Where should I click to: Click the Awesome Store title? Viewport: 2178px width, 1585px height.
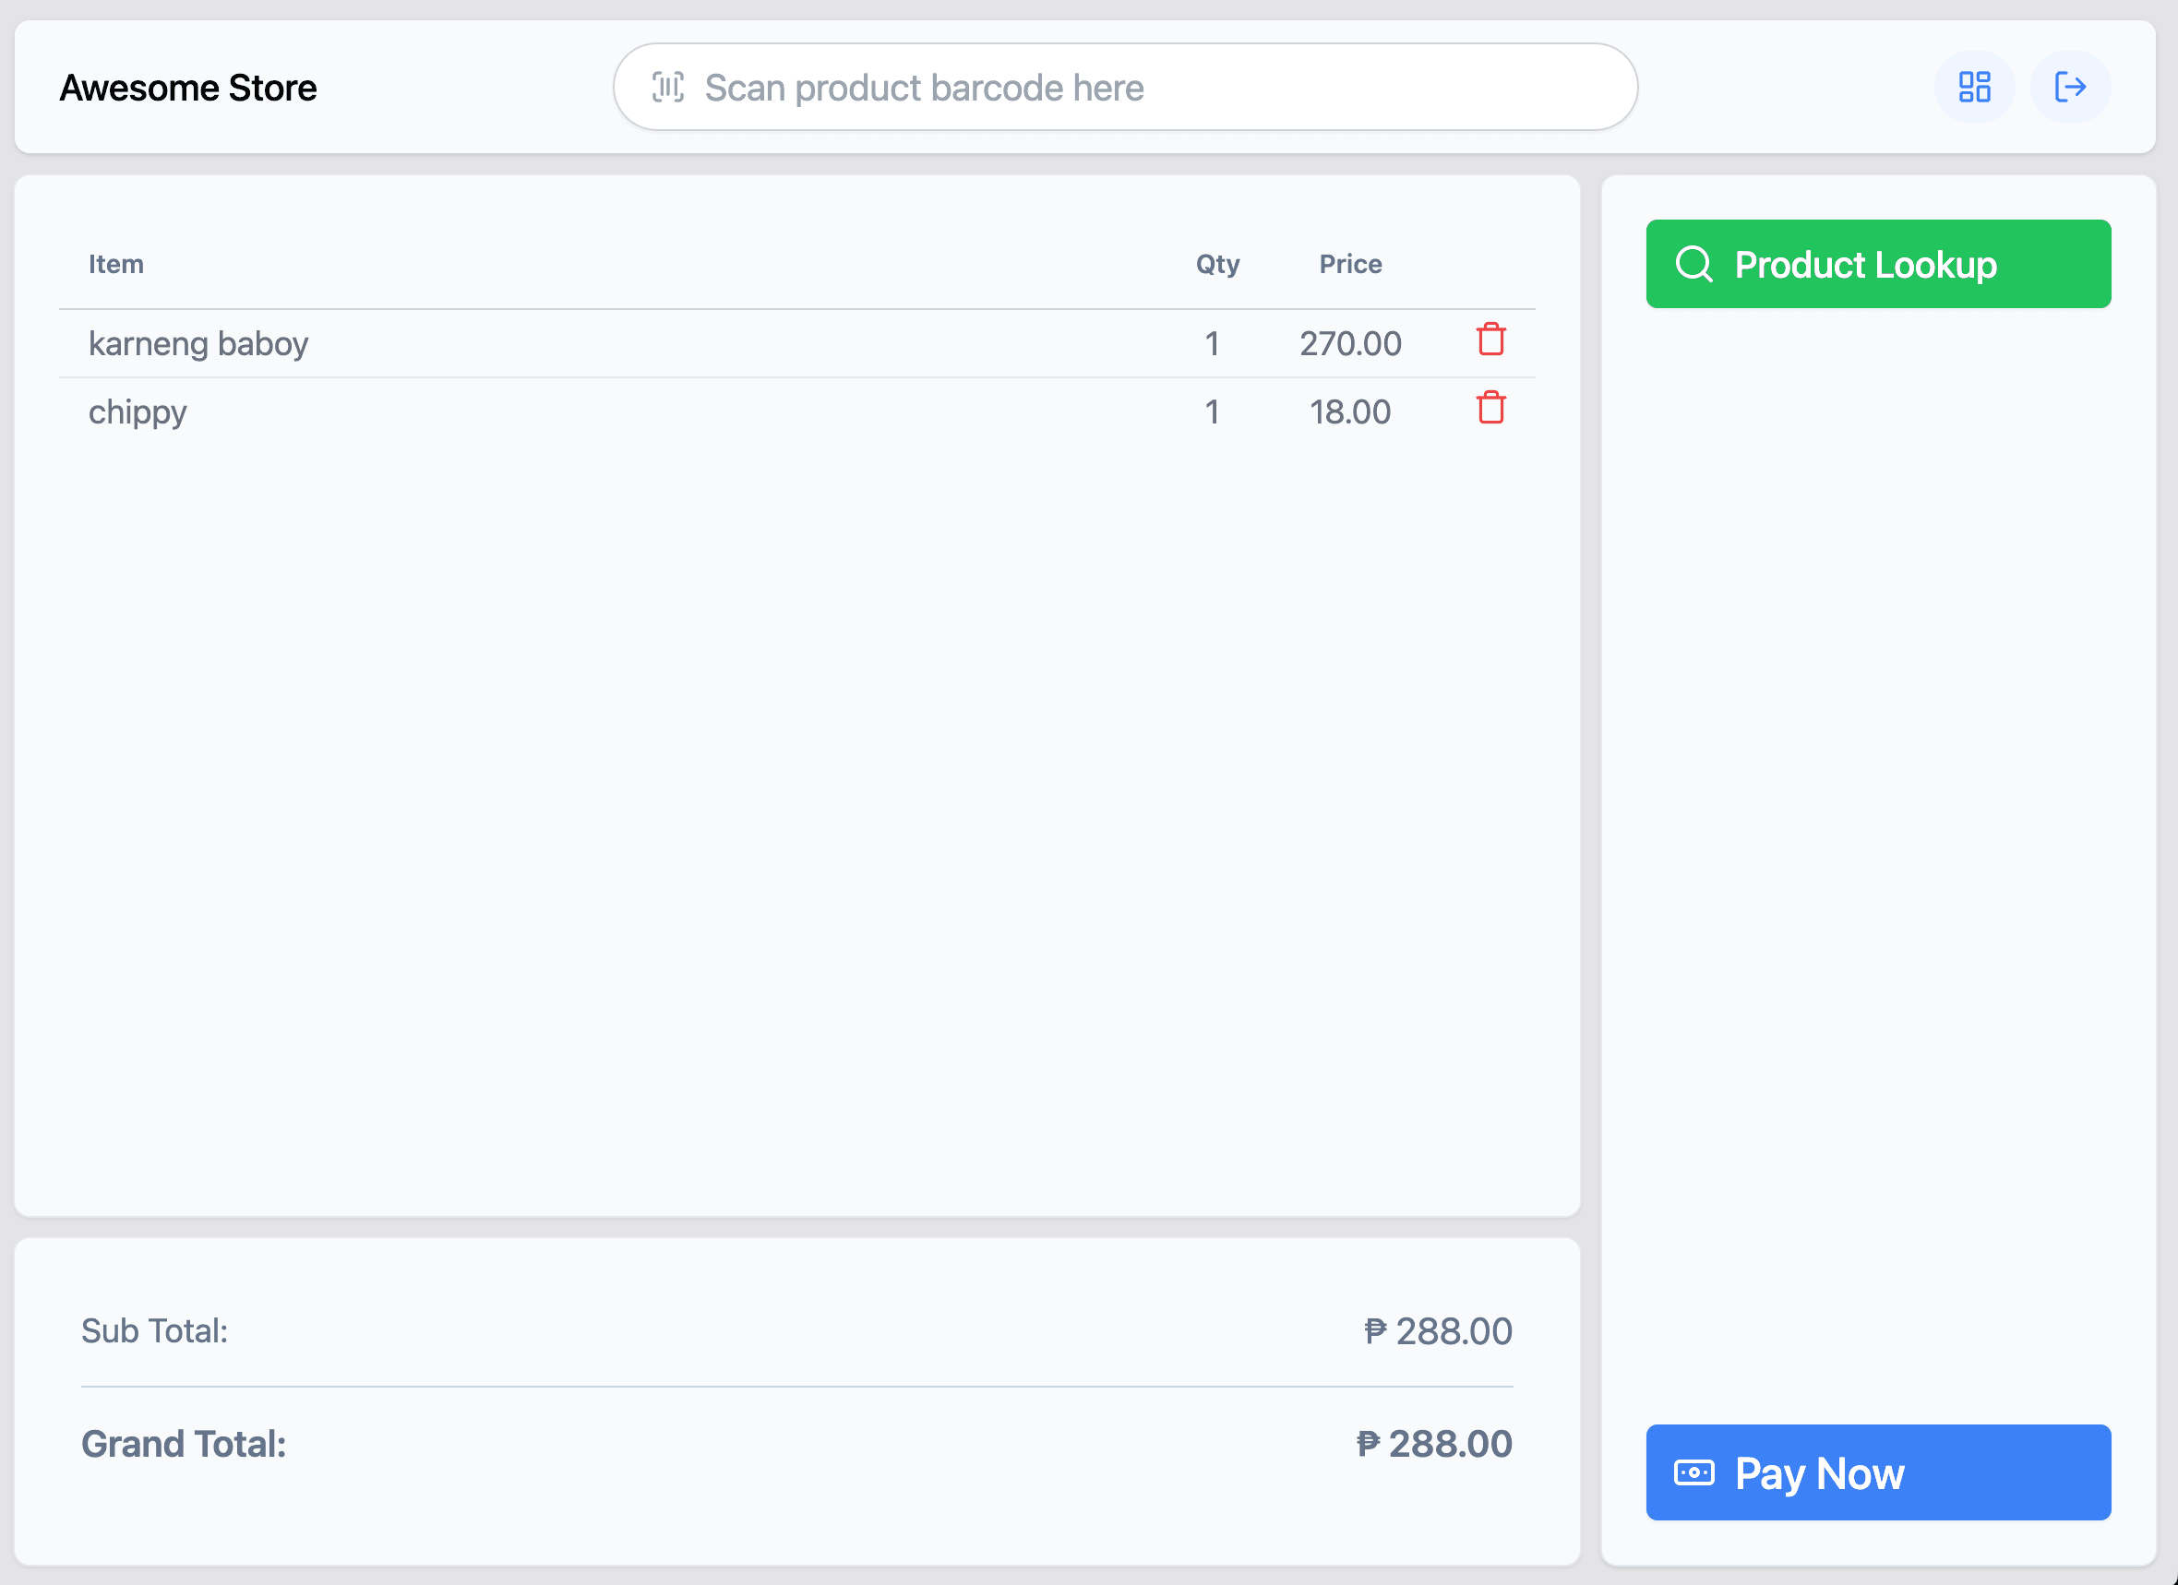tap(188, 89)
